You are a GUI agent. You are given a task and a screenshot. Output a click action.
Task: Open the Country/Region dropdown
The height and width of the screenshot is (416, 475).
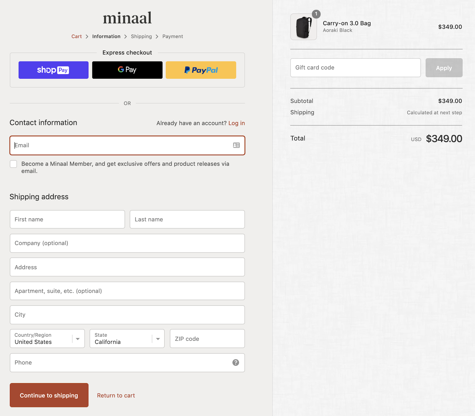pyautogui.click(x=47, y=339)
